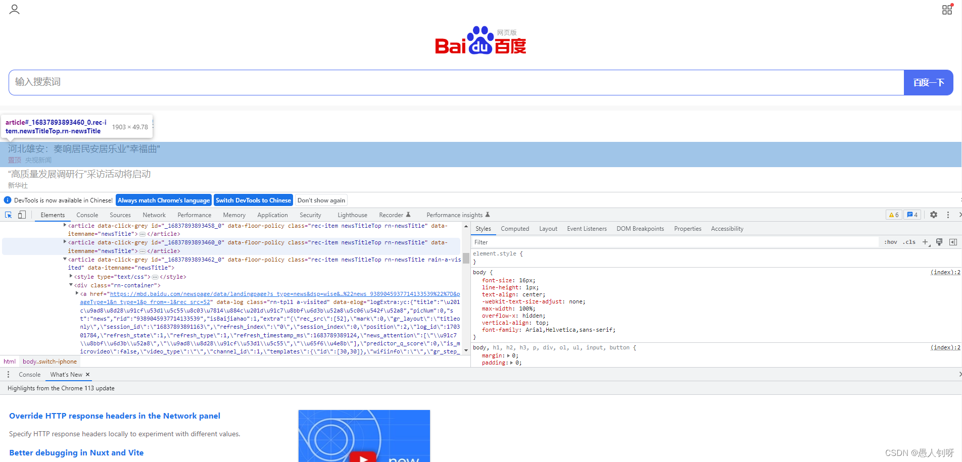Switch to the Memory panel

click(234, 215)
